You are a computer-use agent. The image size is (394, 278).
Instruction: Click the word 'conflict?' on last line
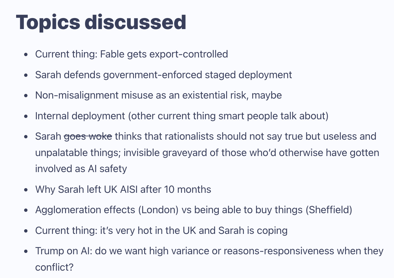tap(54, 267)
